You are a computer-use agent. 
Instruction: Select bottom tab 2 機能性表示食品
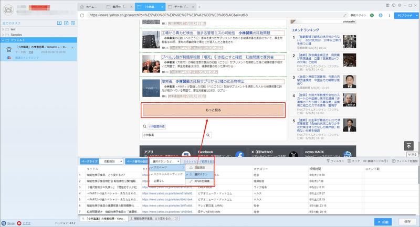pos(154,219)
